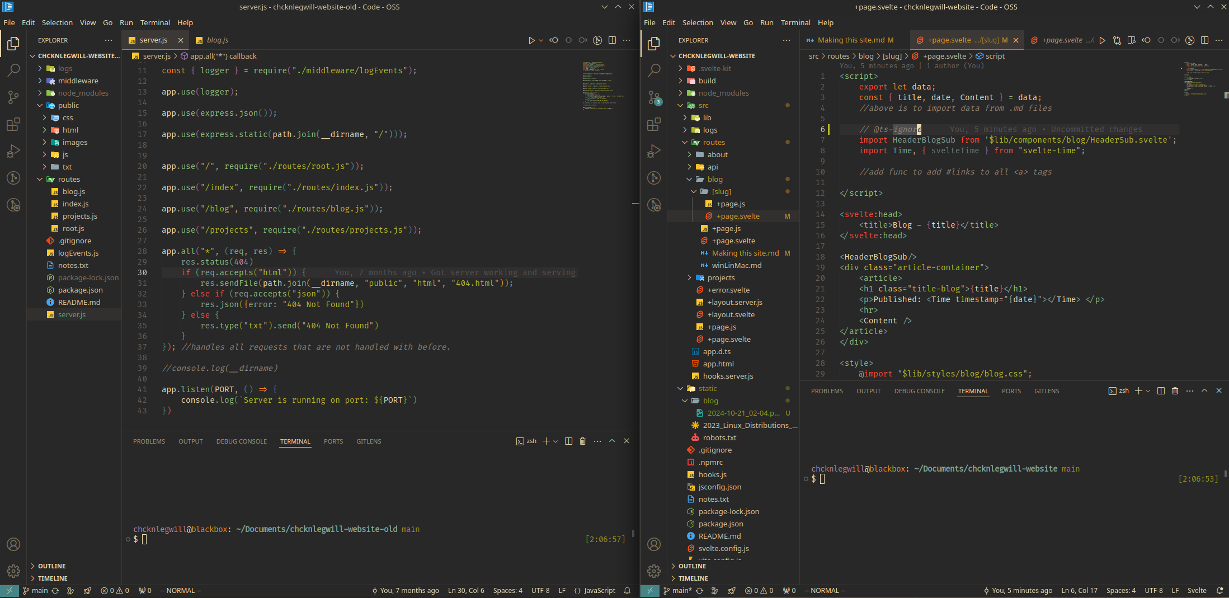Open hooks.server.js in right explorer
This screenshot has width=1229, height=598.
point(734,376)
